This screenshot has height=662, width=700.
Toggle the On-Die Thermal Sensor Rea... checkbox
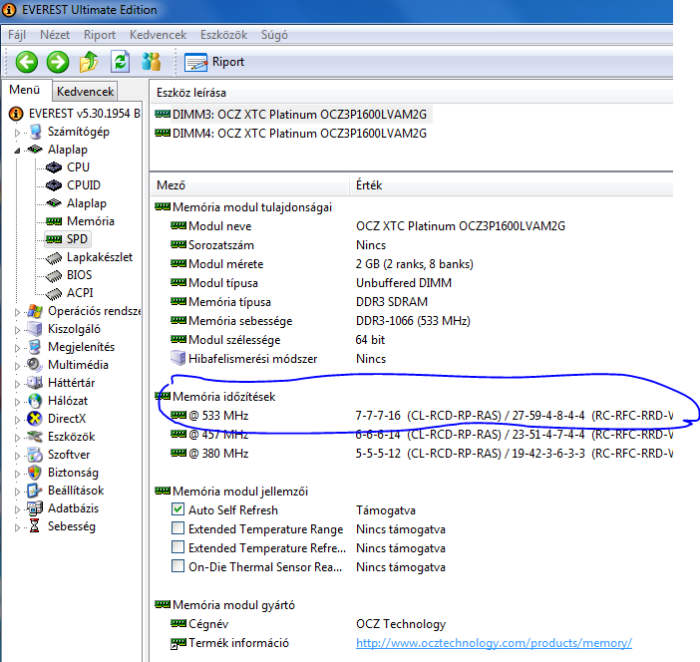(x=177, y=566)
